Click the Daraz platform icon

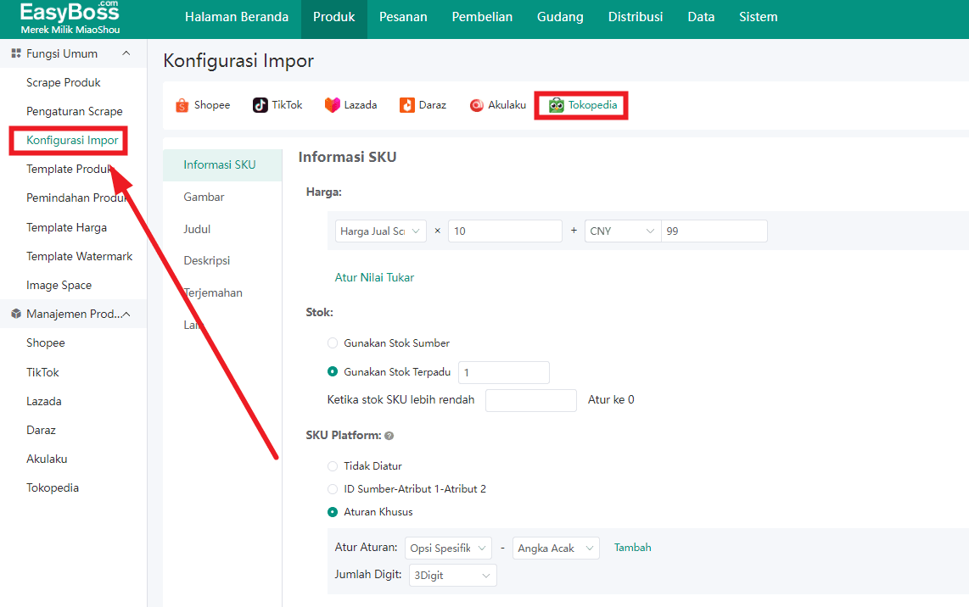point(407,105)
